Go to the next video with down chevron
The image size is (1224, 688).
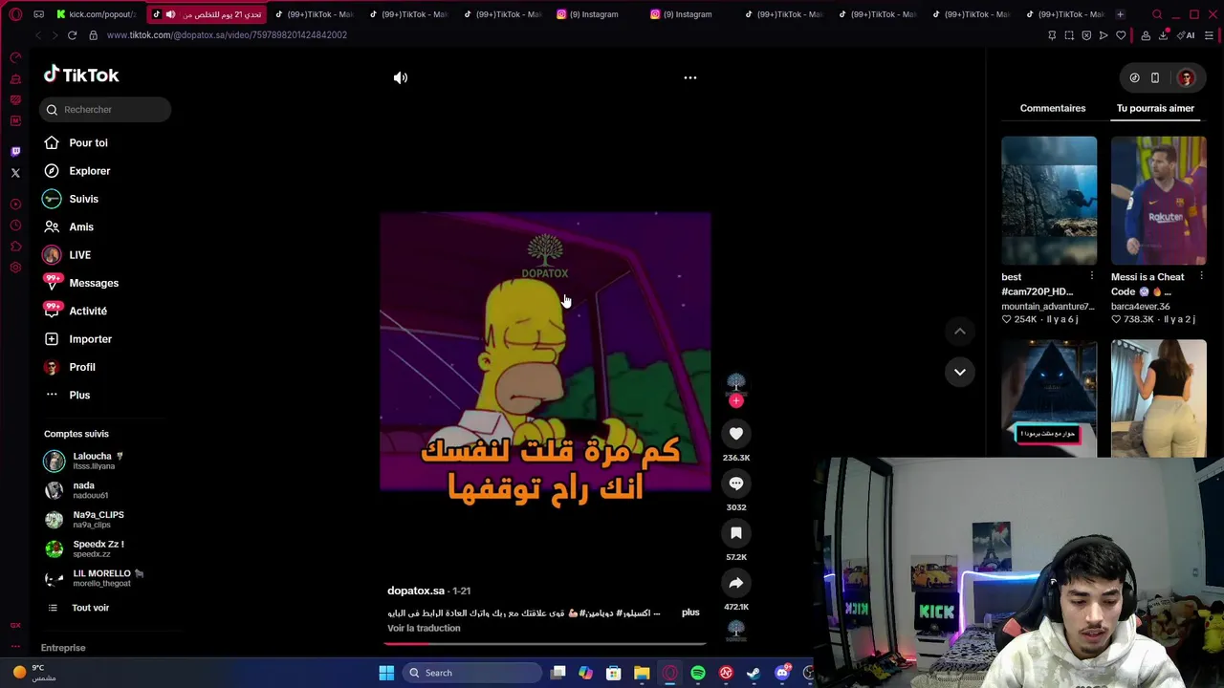[x=960, y=372]
